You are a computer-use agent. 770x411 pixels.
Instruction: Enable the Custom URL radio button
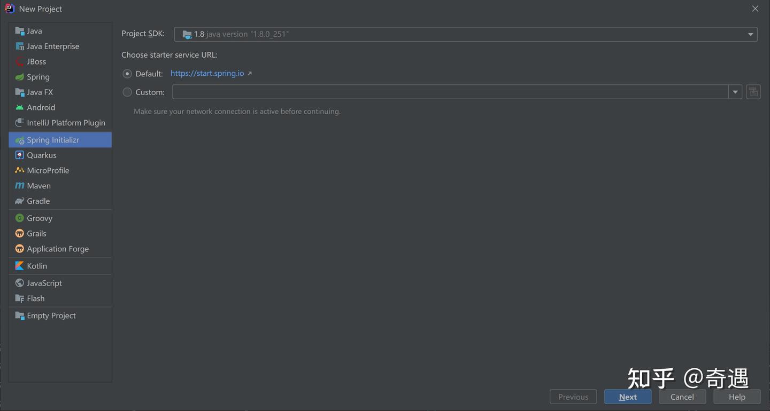[127, 91]
